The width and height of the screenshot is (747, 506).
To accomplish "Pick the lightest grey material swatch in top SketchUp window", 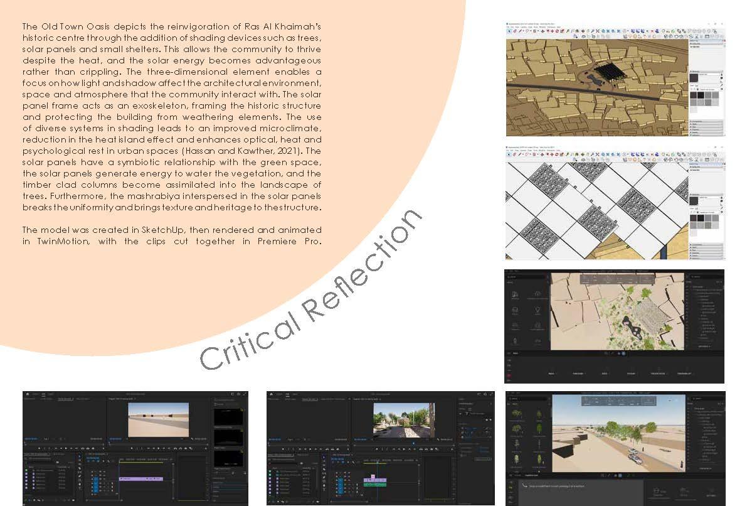I will [x=694, y=110].
